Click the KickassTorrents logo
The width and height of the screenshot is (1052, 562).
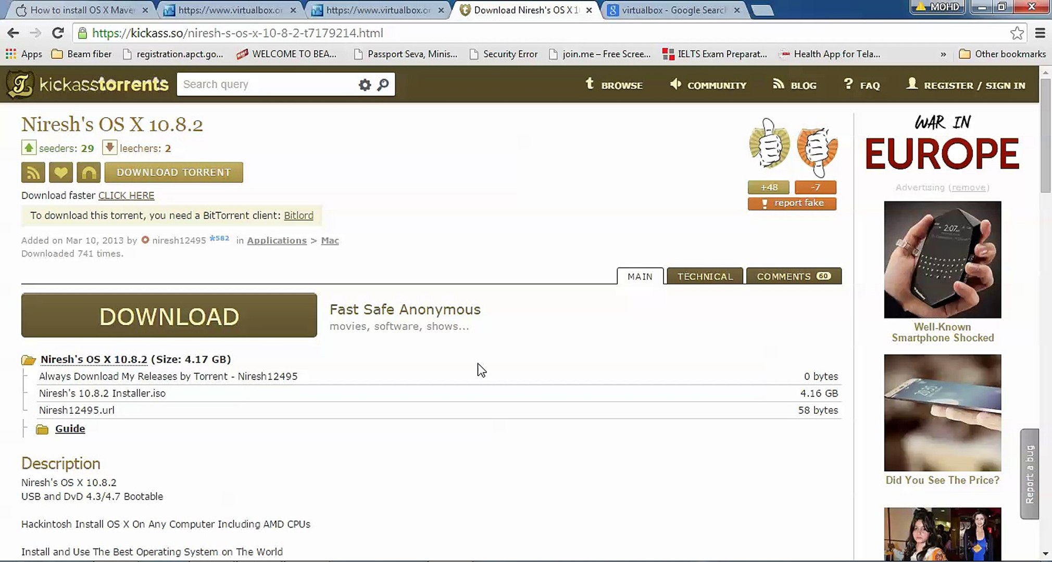click(x=87, y=84)
